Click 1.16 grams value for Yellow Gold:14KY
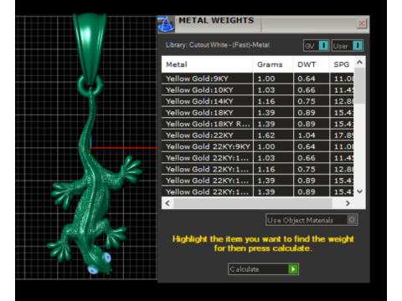Image resolution: width=402 pixels, height=301 pixels. [x=266, y=101]
